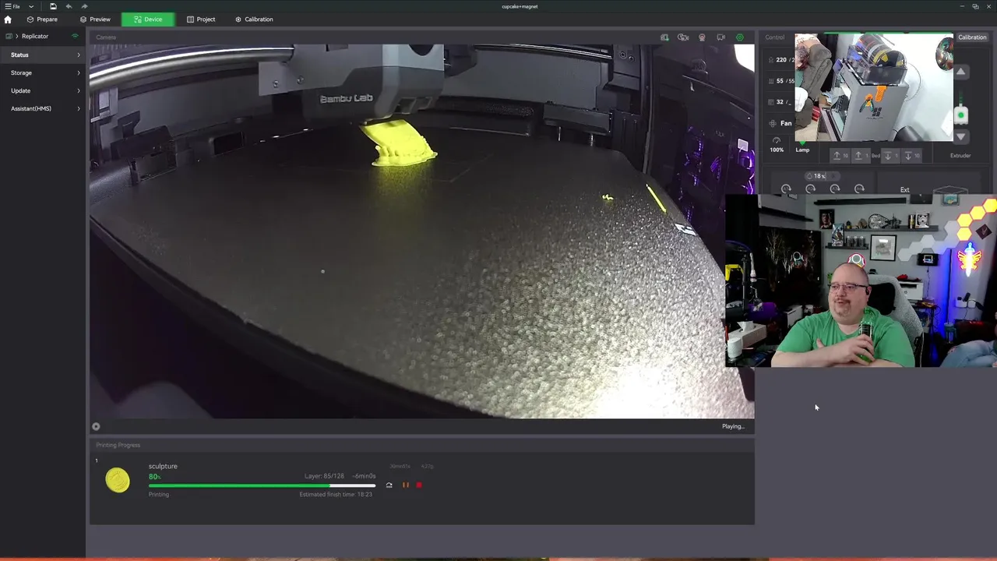Select Status in the side panel

coord(43,55)
